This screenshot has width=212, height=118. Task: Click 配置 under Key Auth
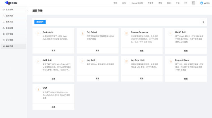click(98, 78)
